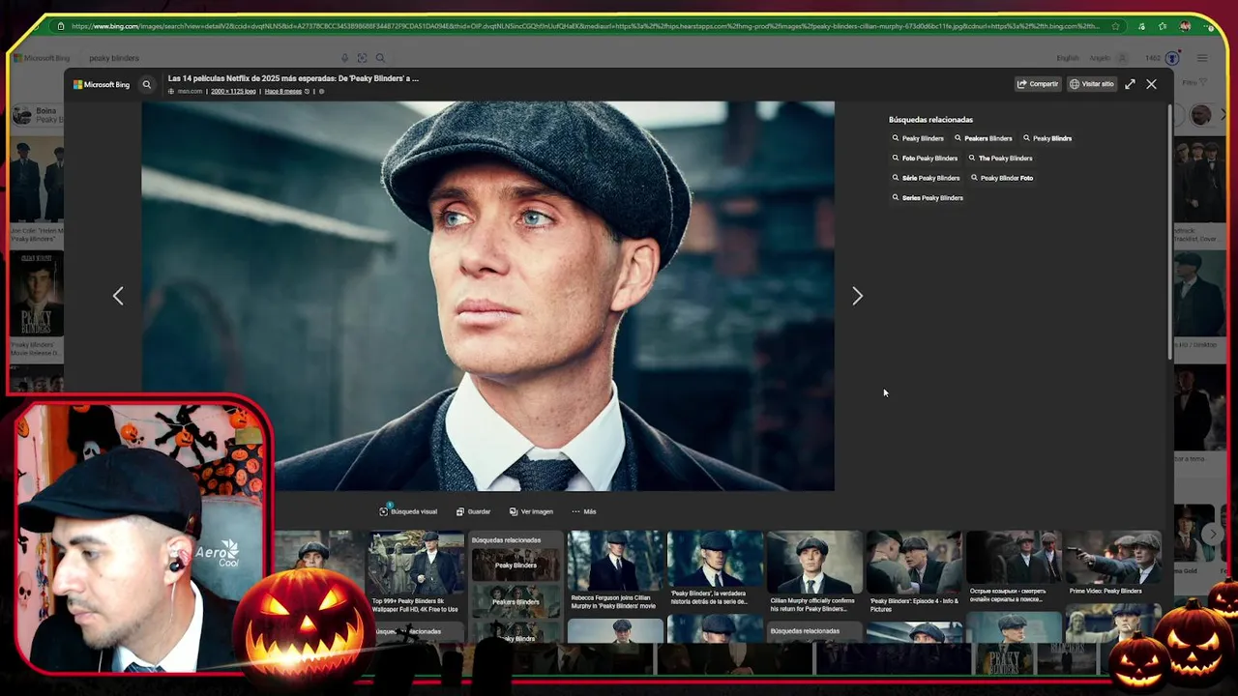
Task: Click Peaky Blinders tile in Búsquedas relacionadas card
Action: point(515,564)
